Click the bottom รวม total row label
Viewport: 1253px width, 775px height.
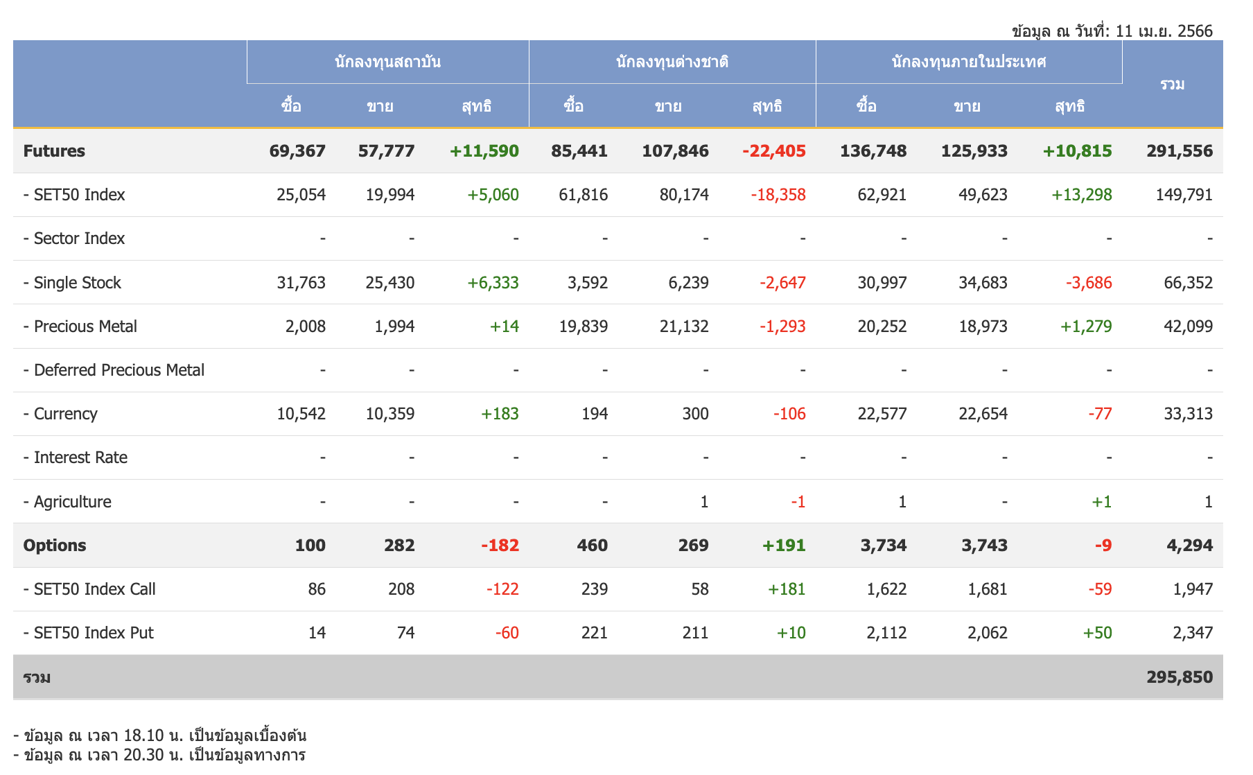[x=37, y=677]
